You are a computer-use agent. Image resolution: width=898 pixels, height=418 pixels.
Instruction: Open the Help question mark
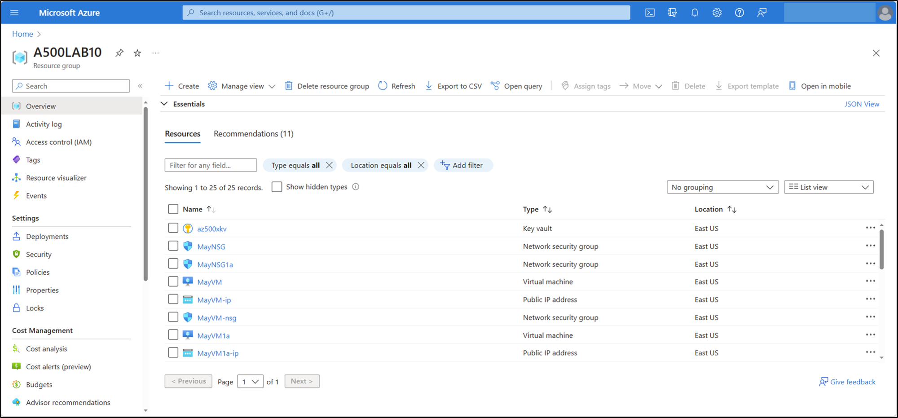click(x=740, y=13)
